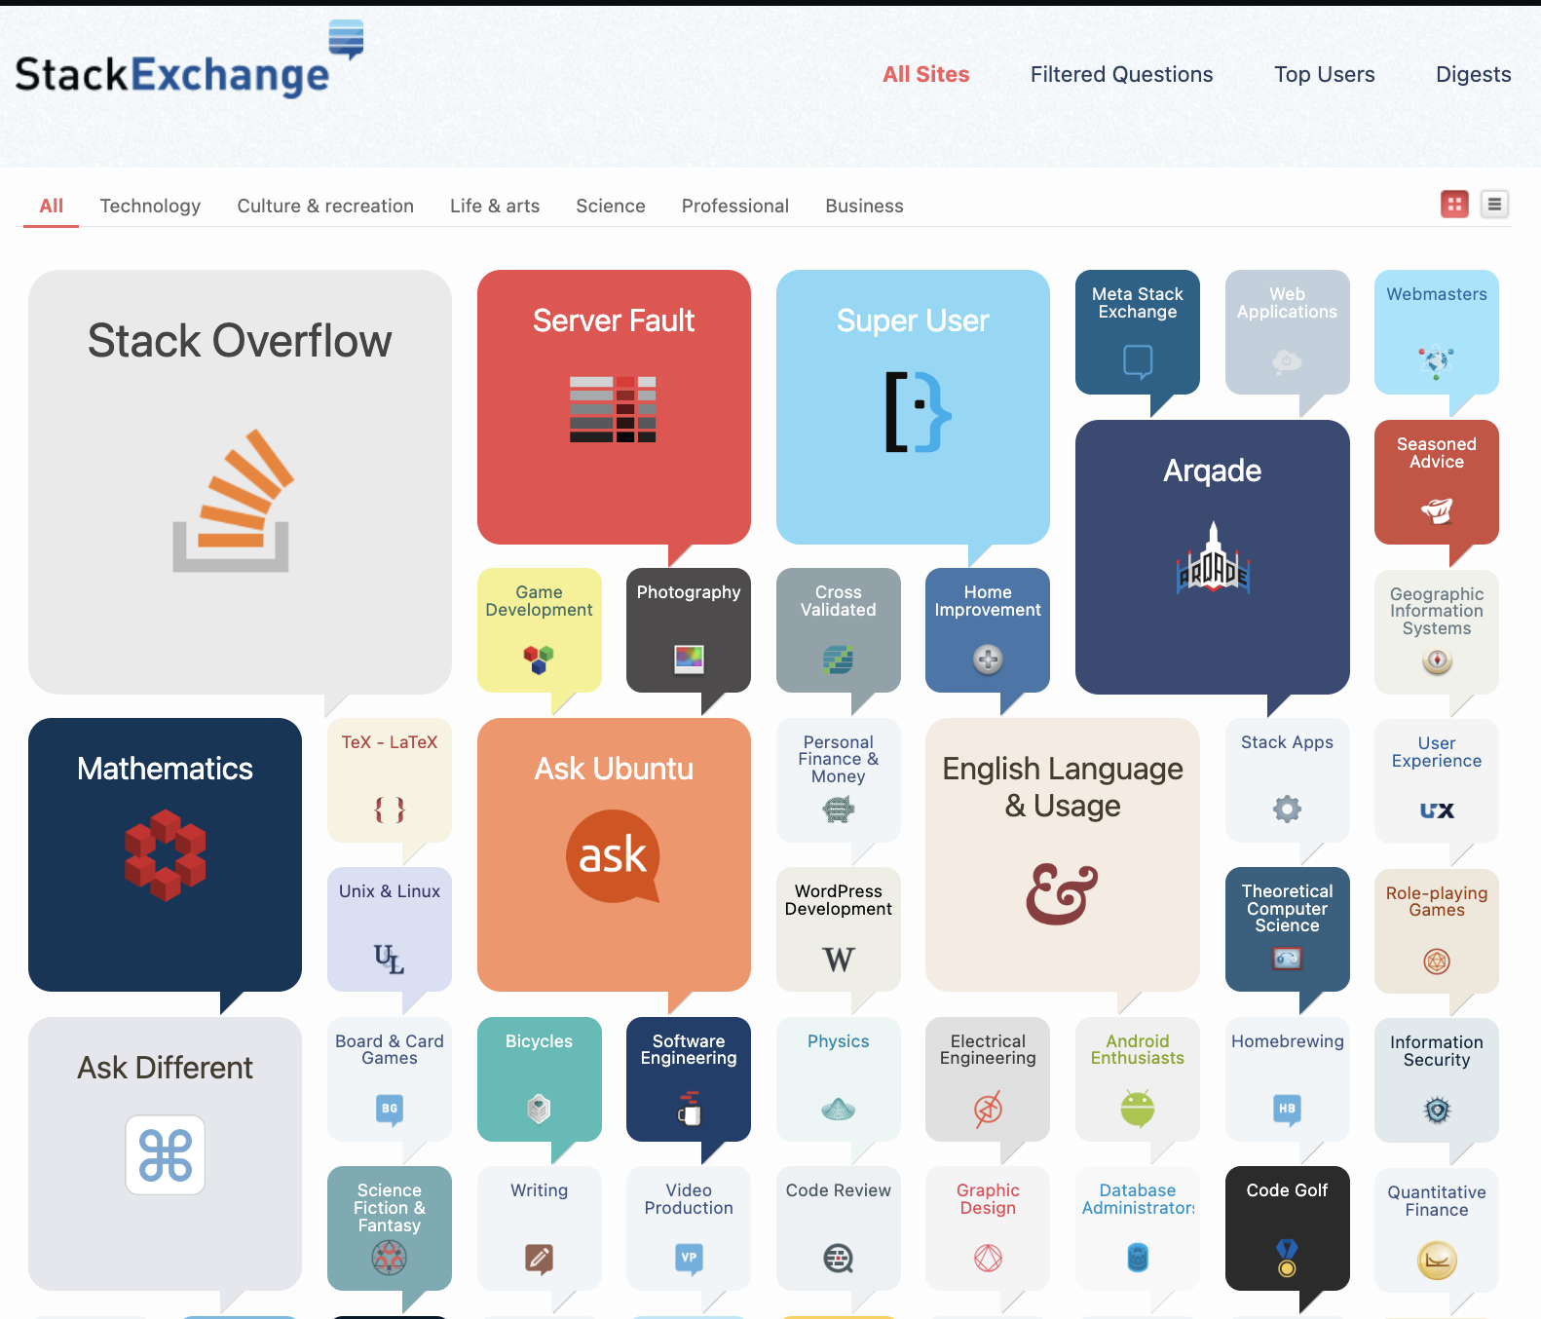1541x1319 pixels.
Task: Open Arqade via its arcade icon
Action: [1213, 559]
